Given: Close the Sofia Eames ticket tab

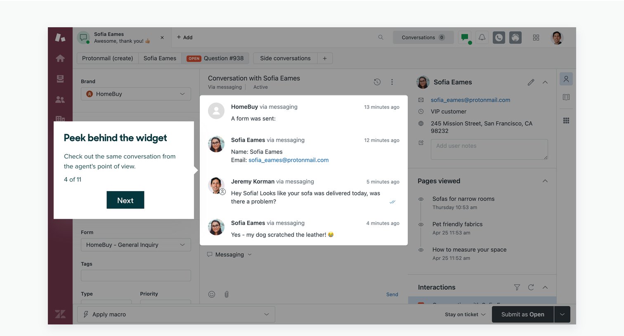Looking at the screenshot, I should point(162,38).
